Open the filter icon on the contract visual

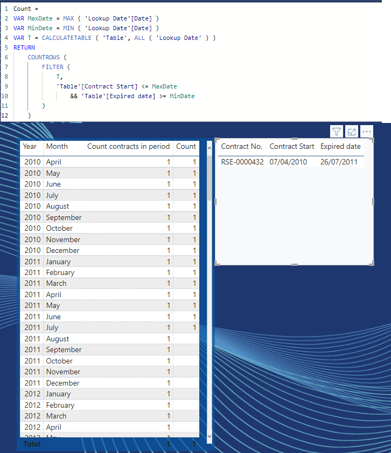pyautogui.click(x=336, y=132)
